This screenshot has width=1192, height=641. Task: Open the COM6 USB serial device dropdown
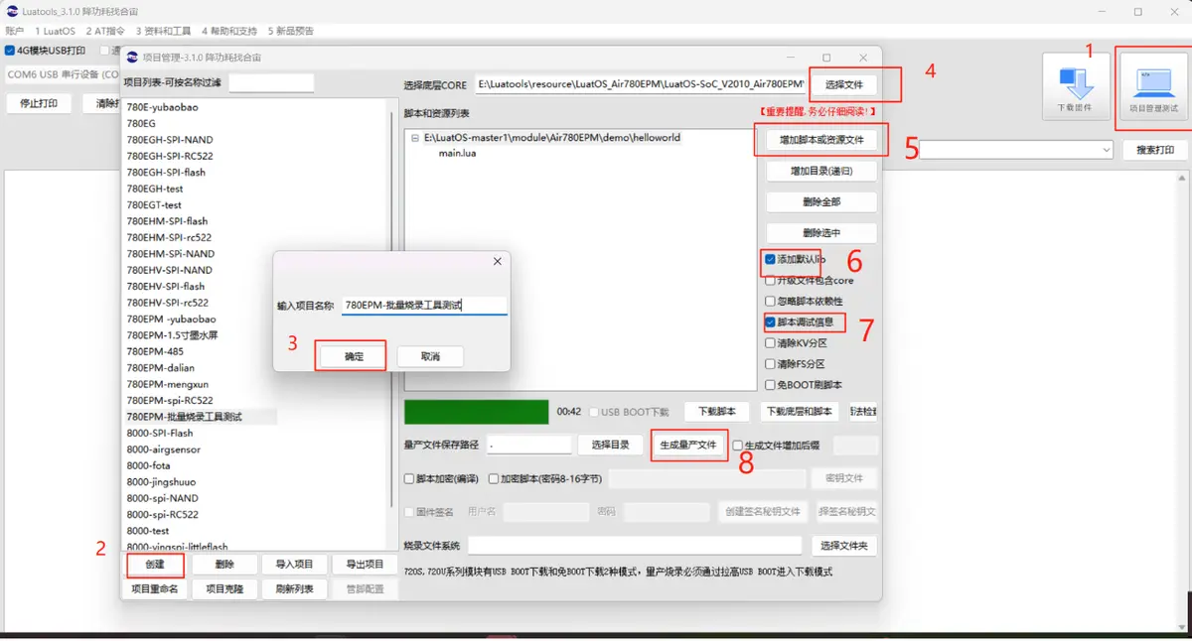tap(63, 74)
